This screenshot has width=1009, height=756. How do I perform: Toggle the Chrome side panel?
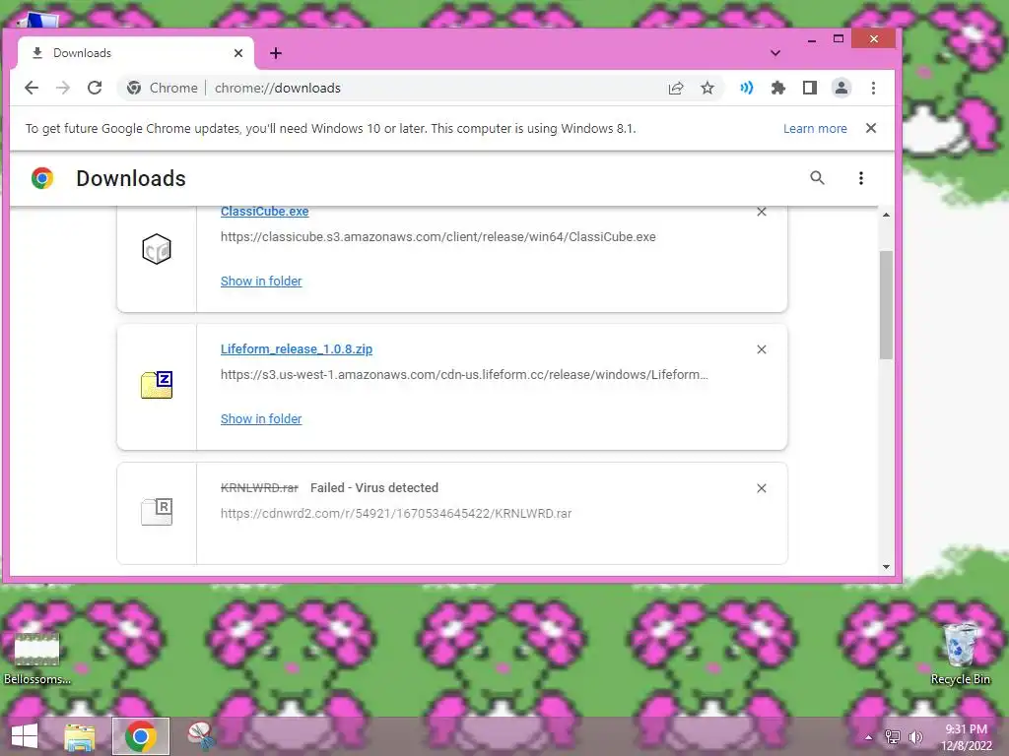(810, 88)
